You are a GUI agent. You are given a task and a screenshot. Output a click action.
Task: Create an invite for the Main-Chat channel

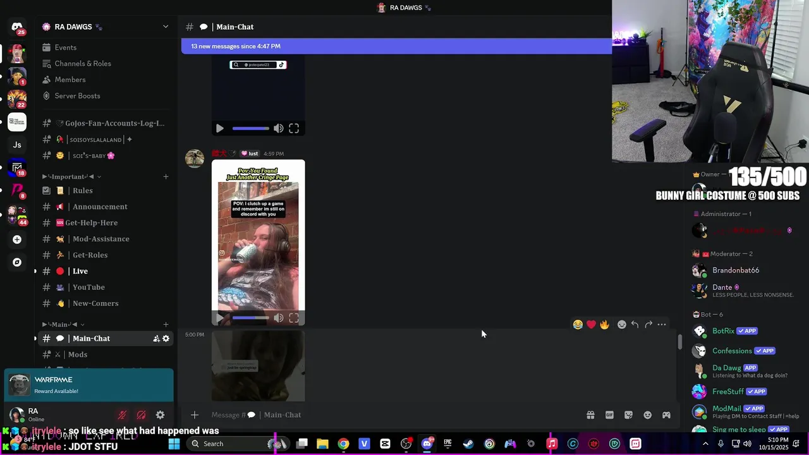pos(156,339)
